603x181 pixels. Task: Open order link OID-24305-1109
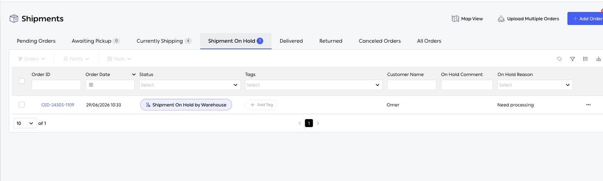point(58,105)
